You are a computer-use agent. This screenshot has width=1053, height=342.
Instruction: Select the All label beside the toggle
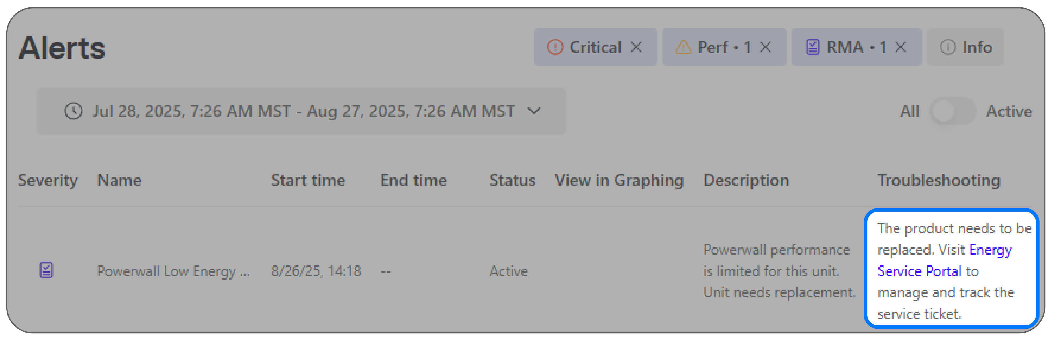tap(909, 112)
